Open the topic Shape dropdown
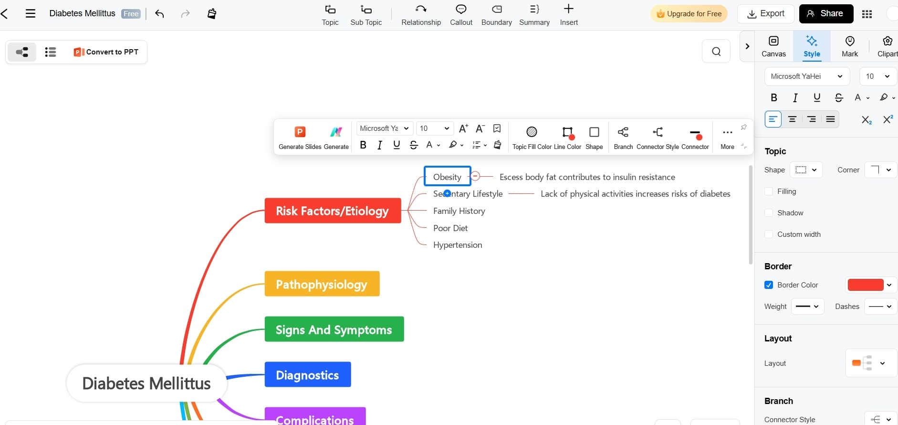Viewport: 898px width, 425px height. (806, 170)
